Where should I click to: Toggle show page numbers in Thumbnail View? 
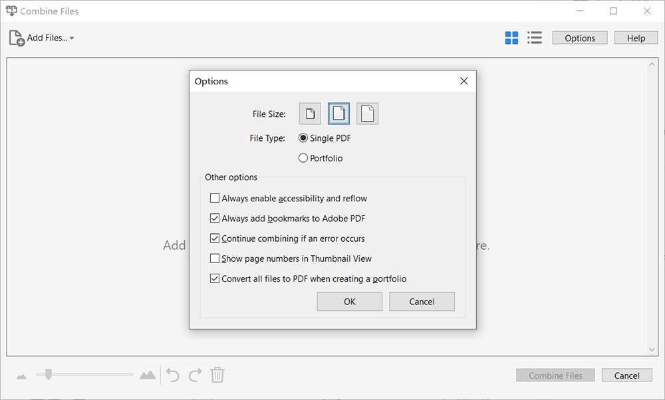tap(215, 258)
